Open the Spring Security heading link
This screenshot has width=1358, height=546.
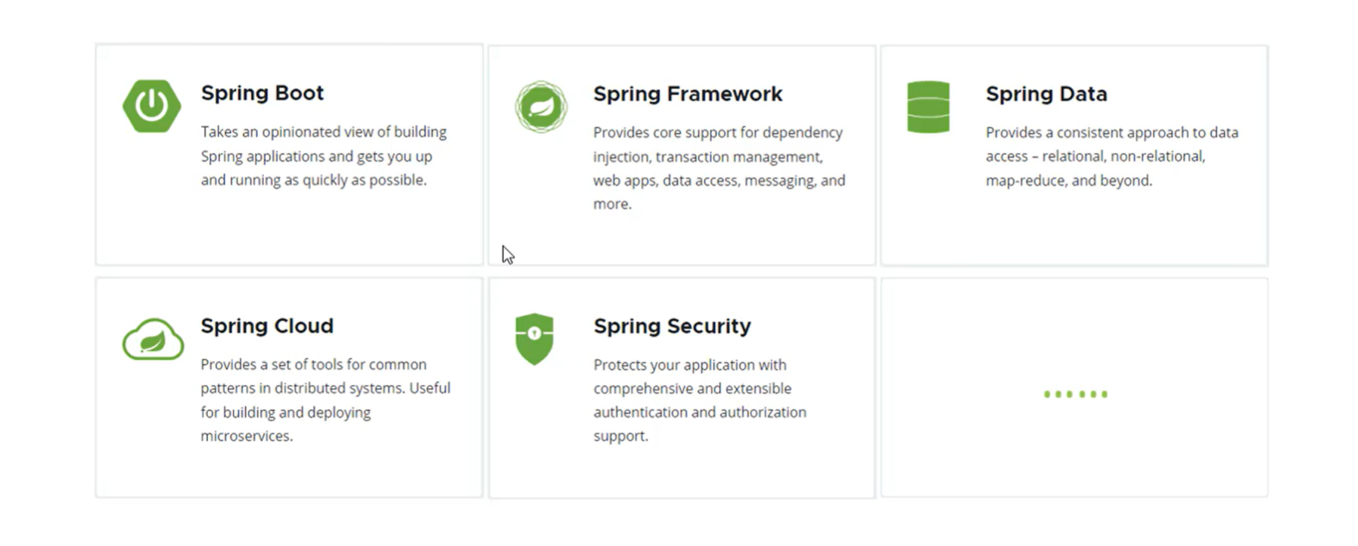673,326
